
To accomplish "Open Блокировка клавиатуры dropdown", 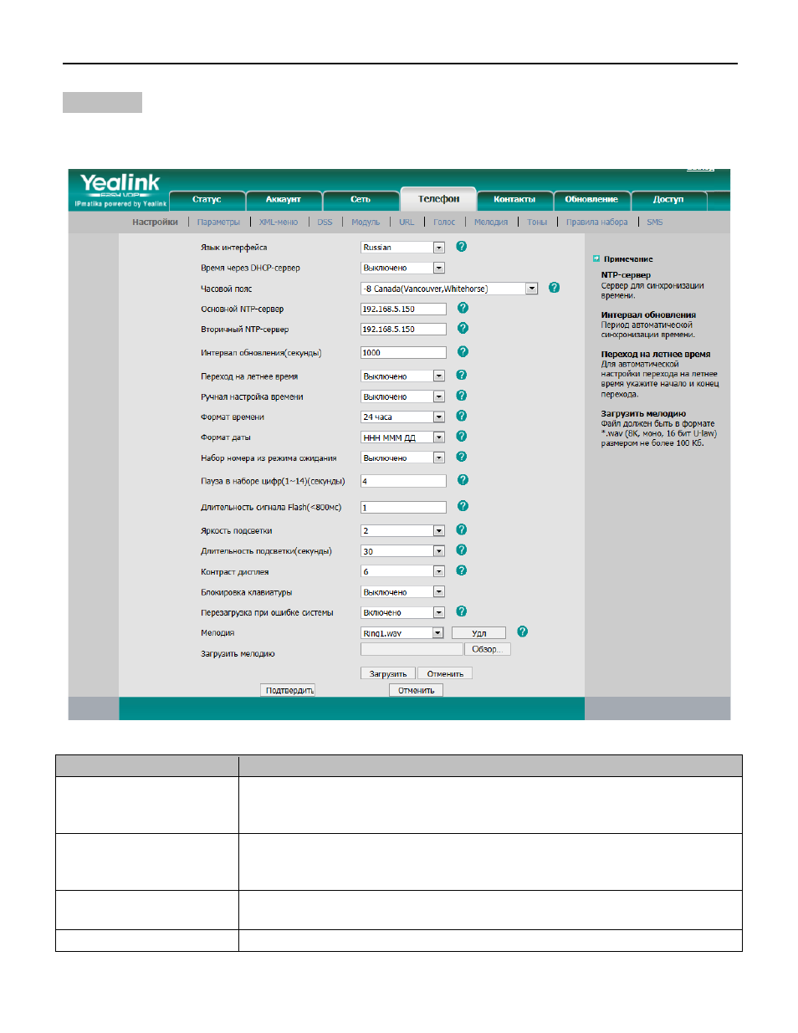I will (402, 592).
